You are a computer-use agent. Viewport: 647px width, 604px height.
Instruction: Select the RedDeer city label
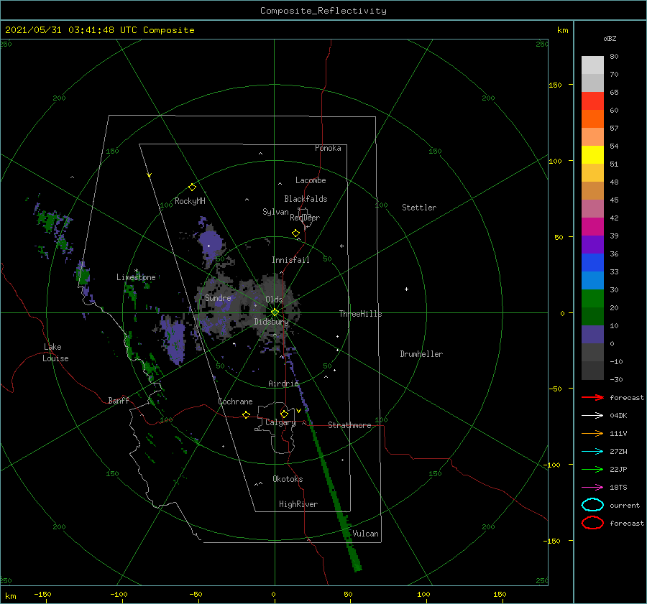click(x=305, y=218)
